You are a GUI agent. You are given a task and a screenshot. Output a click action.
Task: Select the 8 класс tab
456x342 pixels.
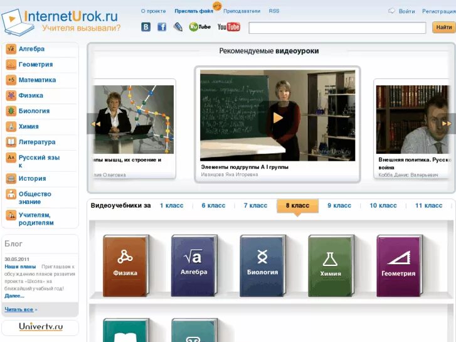[x=297, y=206]
